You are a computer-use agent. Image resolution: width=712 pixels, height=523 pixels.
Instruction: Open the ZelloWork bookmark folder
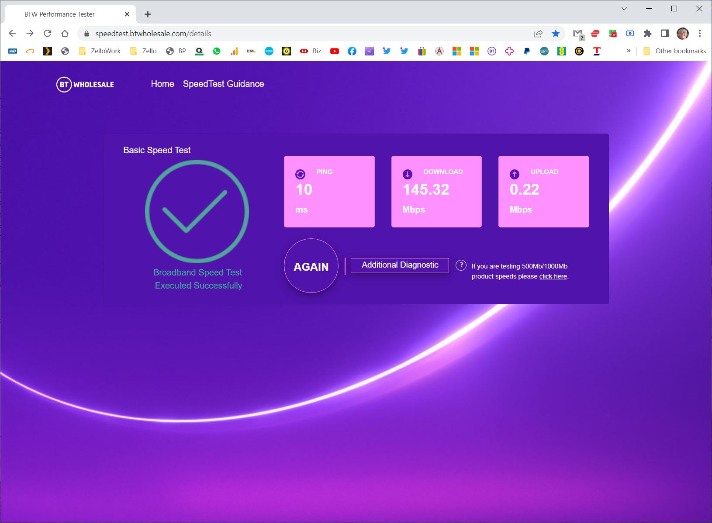point(100,51)
